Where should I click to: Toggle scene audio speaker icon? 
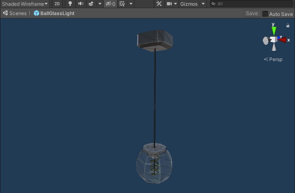(81, 4)
